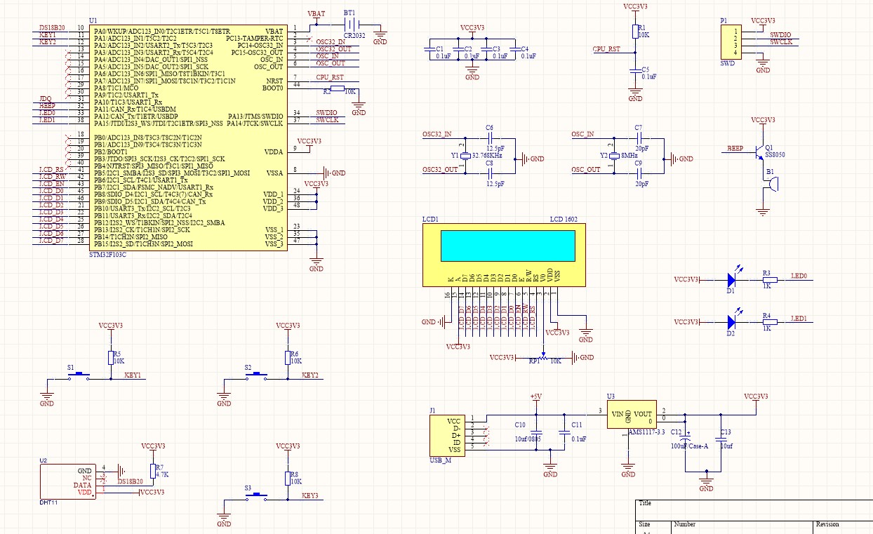Click the USB_M connector label
Image resolution: width=873 pixels, height=534 pixels.
point(441,460)
